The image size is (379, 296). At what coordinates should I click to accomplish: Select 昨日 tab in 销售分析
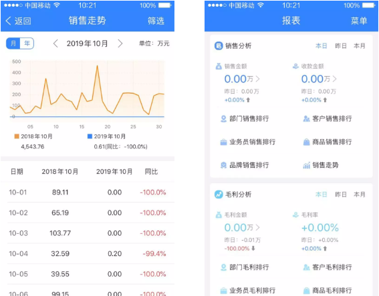coord(341,46)
